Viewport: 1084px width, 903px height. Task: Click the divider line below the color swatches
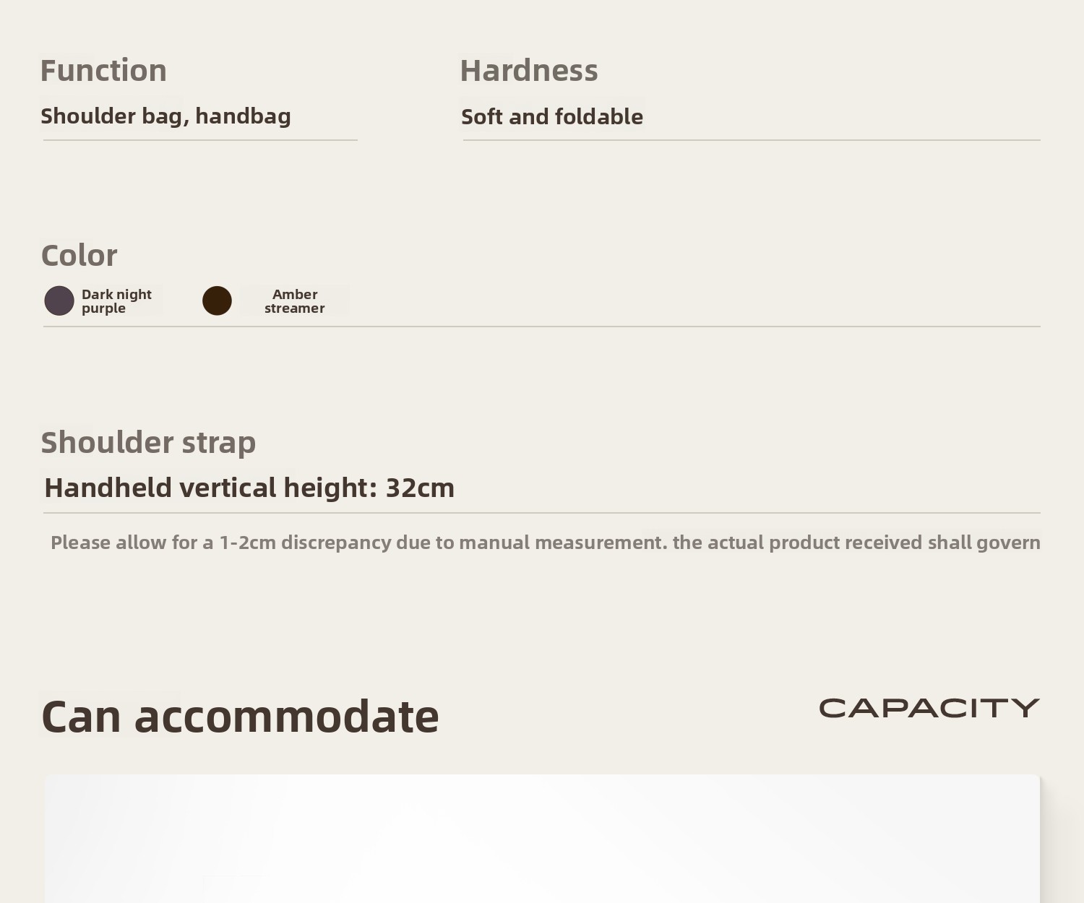pos(542,327)
